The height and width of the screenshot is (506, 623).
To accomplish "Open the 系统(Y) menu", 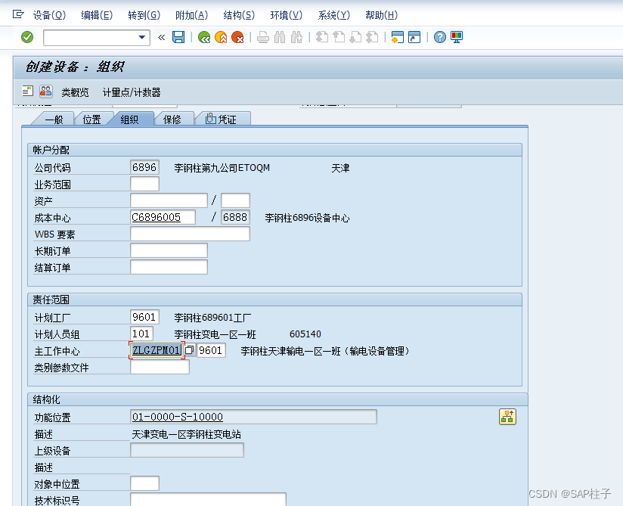I will [333, 15].
